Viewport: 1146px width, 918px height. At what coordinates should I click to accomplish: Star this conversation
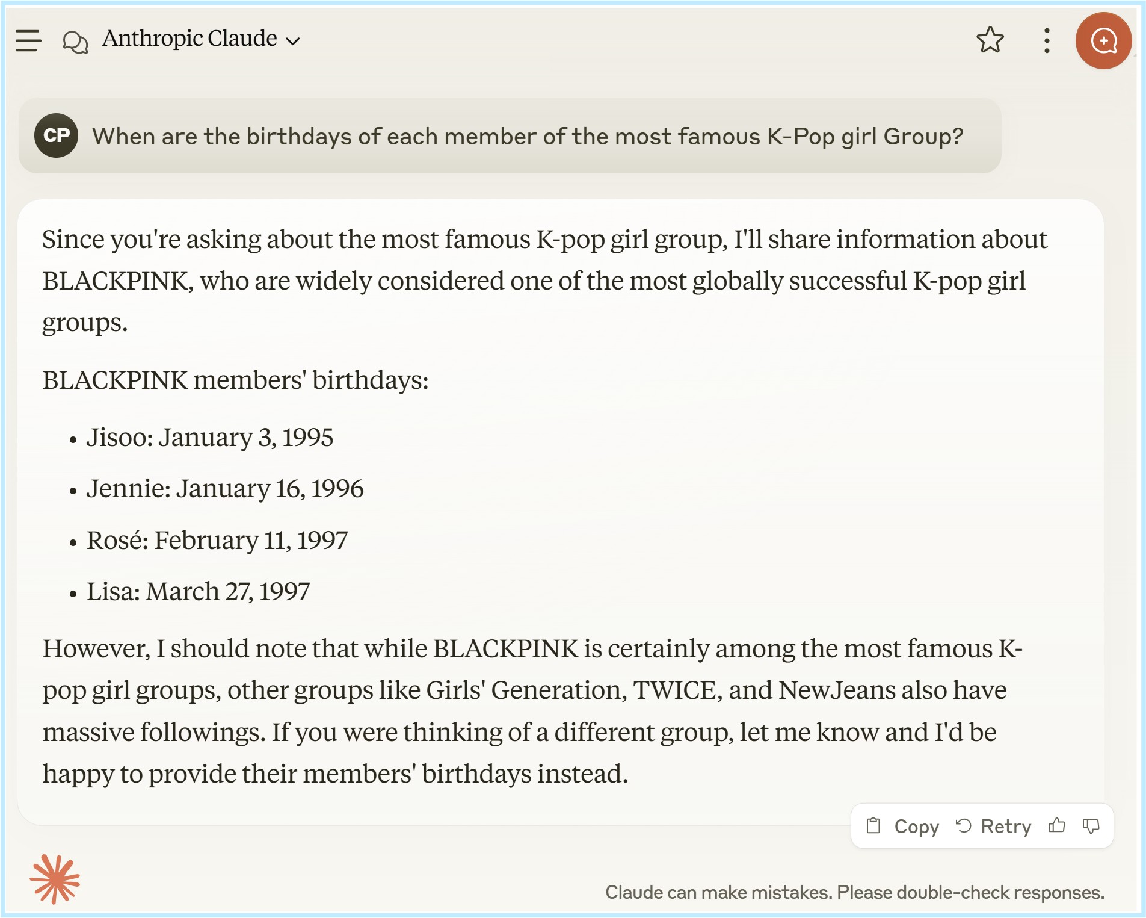click(x=990, y=40)
